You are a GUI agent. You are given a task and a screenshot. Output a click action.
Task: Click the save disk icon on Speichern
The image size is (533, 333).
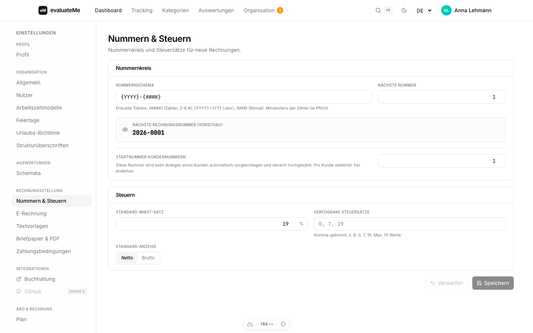(x=479, y=283)
